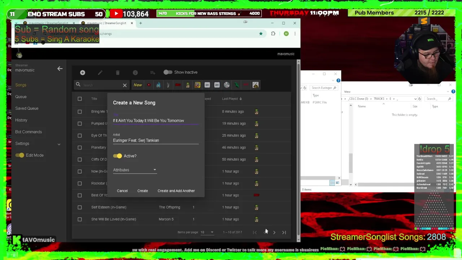The height and width of the screenshot is (260, 462).
Task: Select the blue flame attribute filter
Action: click(158, 85)
